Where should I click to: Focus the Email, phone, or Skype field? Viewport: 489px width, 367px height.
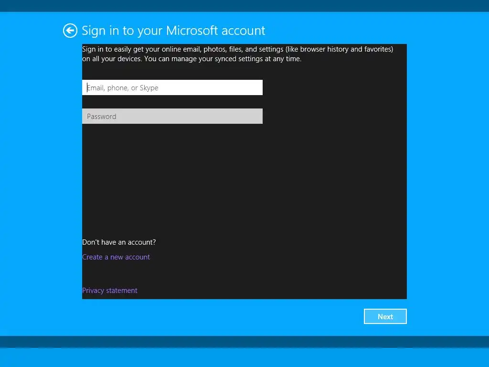[172, 88]
